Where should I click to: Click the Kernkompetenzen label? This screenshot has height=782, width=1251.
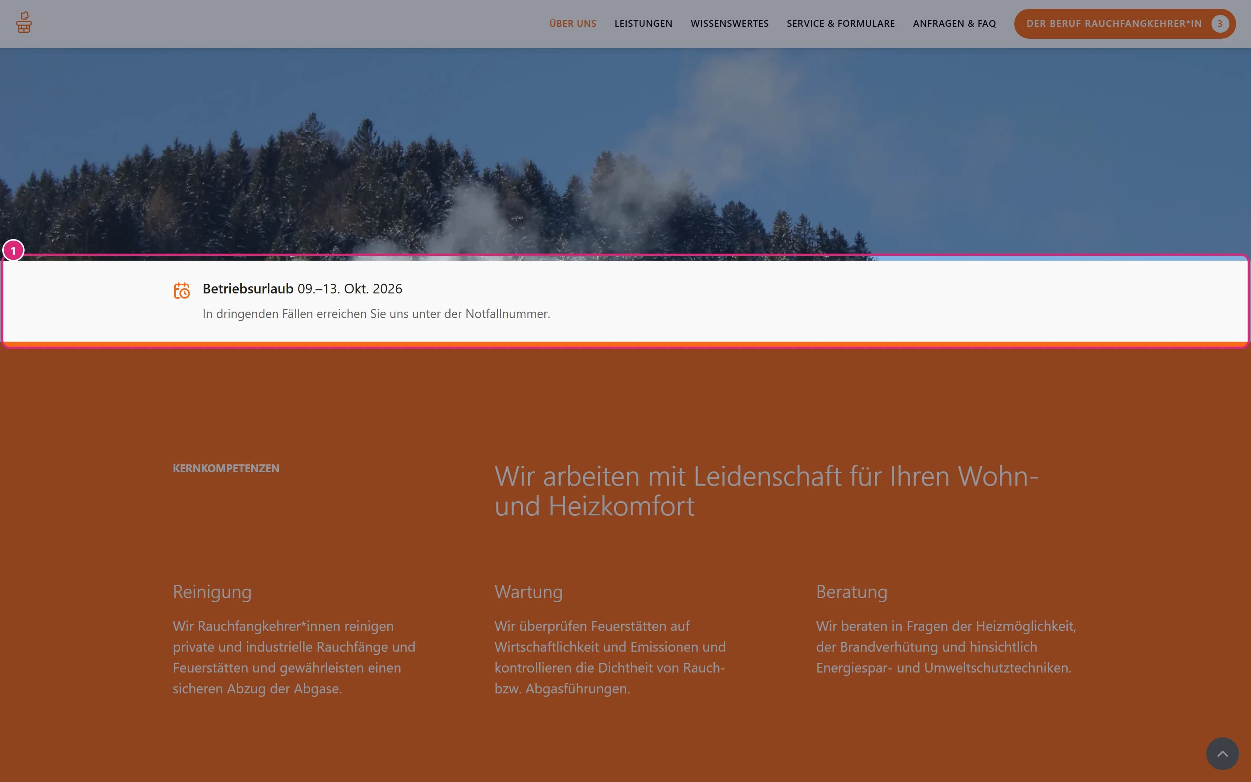(x=226, y=468)
